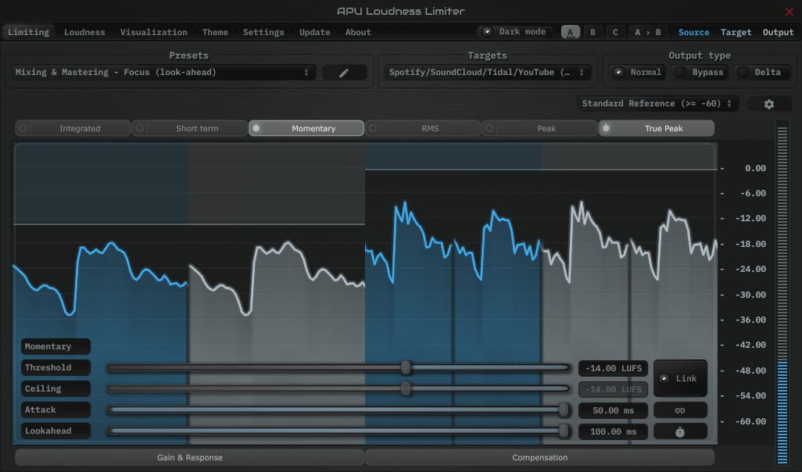The height and width of the screenshot is (472, 802).
Task: Click the Lookahead slider handle
Action: 563,431
